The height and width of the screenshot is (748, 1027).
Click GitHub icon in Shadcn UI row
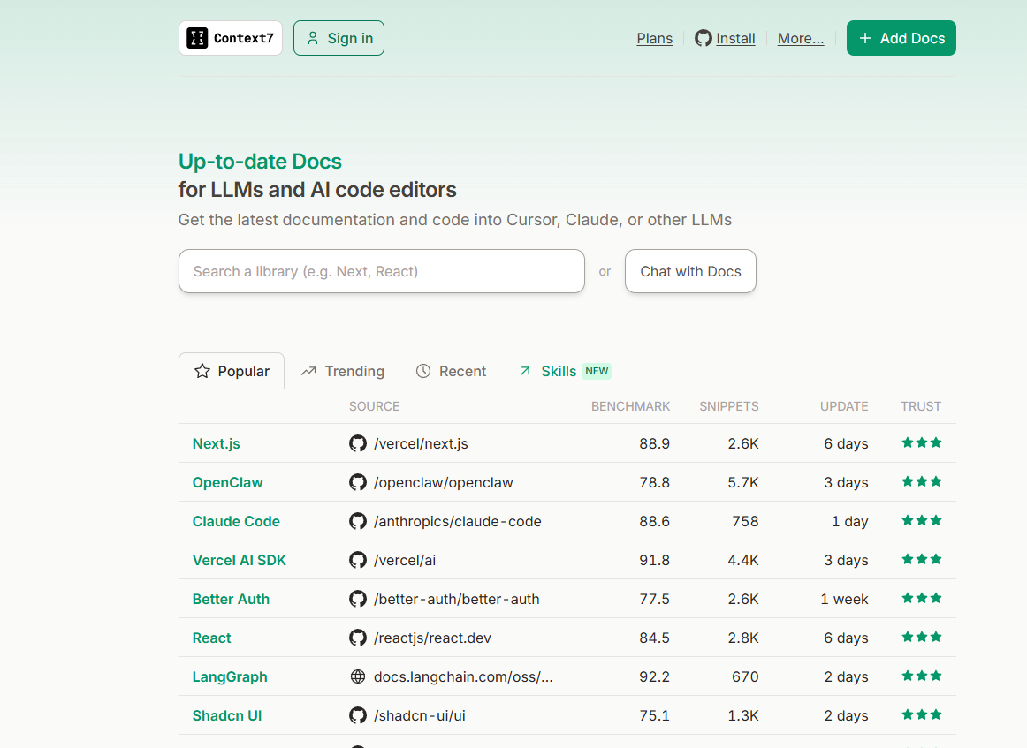tap(358, 715)
